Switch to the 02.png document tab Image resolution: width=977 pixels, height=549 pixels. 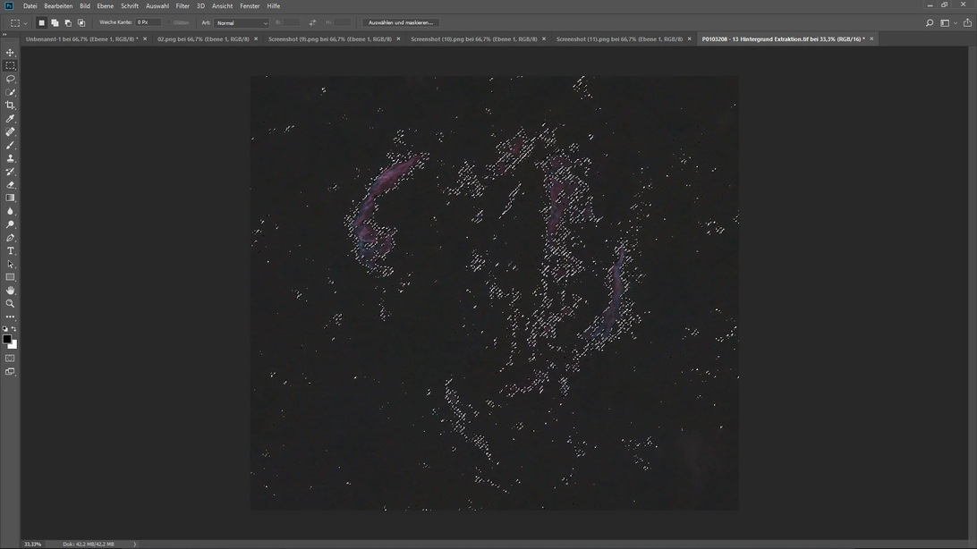(x=203, y=39)
